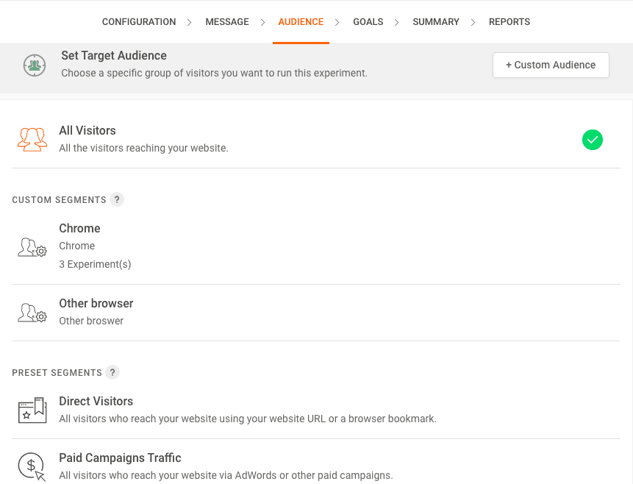The image size is (633, 484).
Task: Pick the Paid Campaigns Traffic title
Action: tap(120, 458)
